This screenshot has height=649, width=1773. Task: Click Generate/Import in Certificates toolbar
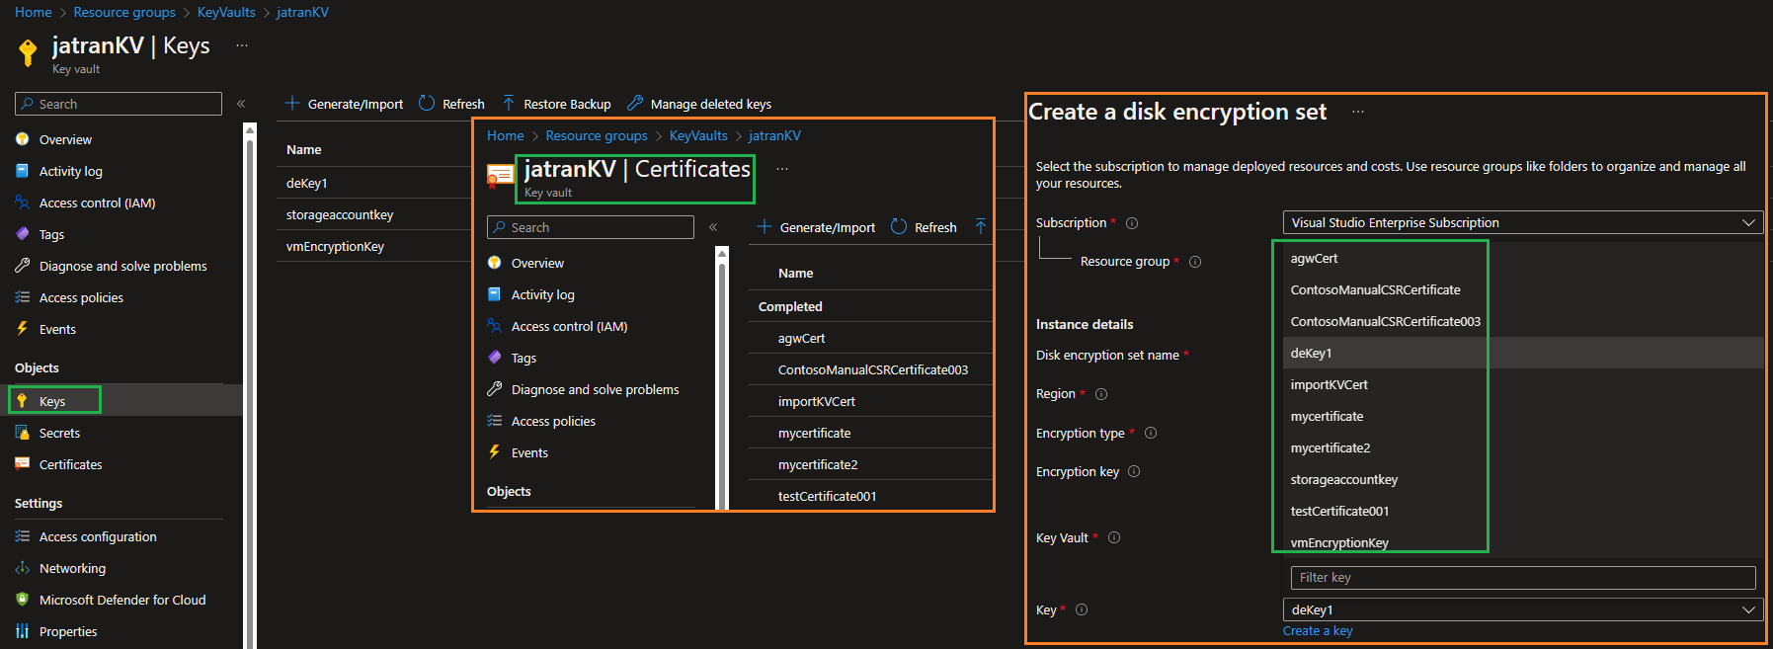[816, 227]
